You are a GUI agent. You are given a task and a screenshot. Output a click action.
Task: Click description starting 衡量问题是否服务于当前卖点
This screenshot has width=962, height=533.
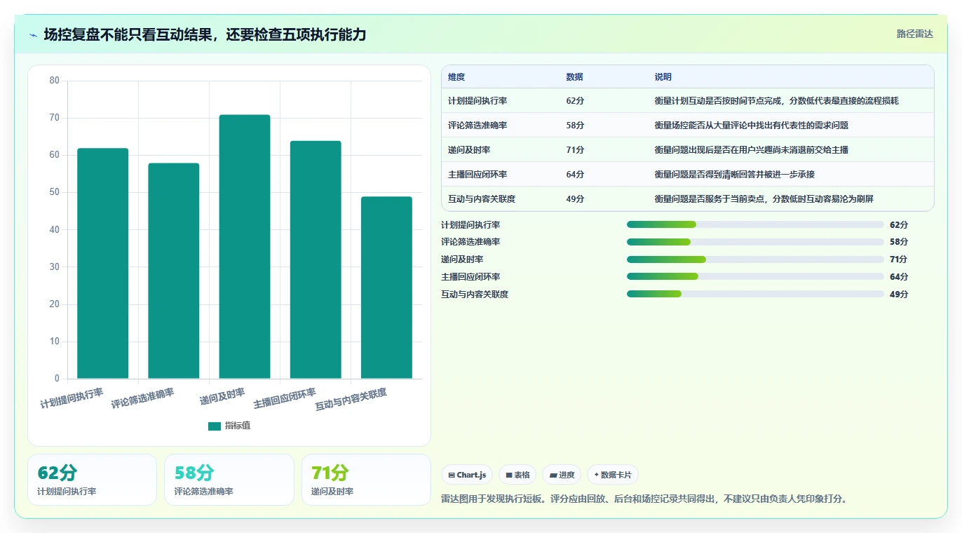(764, 199)
